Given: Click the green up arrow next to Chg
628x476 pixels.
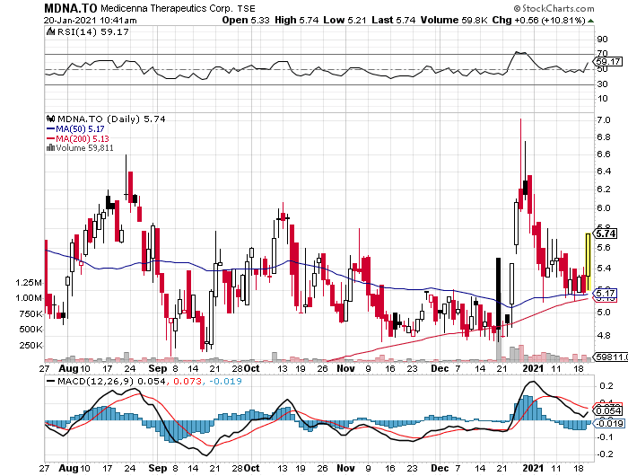Looking at the screenshot, I should [590, 21].
